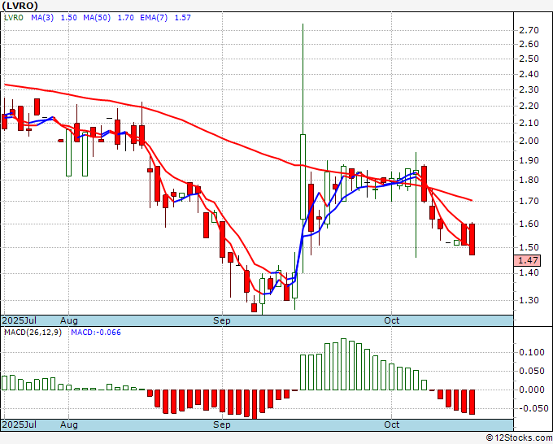Screen dimensions: 553x444
Task: Click the Aug label on MACD axis
Action: pyautogui.click(x=69, y=424)
